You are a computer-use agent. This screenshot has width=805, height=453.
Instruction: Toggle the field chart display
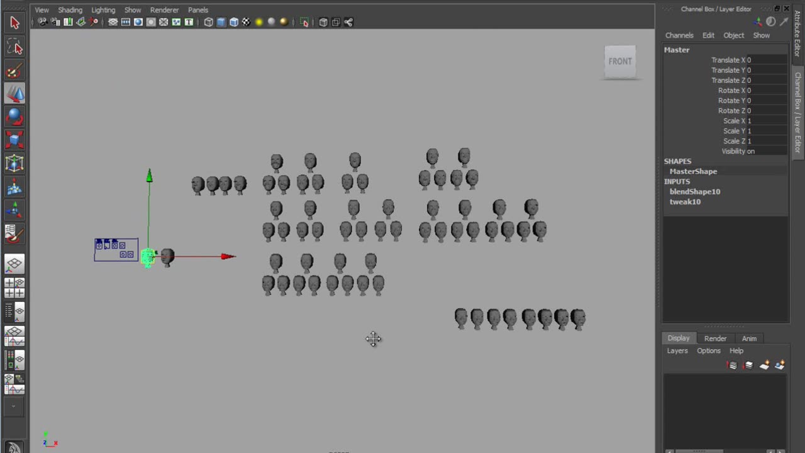164,22
